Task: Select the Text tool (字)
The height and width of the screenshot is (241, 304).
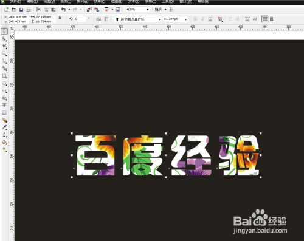Action: click(x=4, y=105)
